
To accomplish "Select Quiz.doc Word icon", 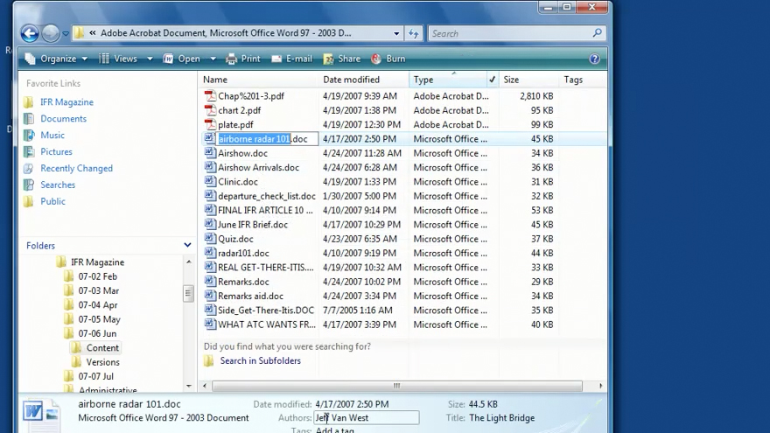I will point(210,238).
